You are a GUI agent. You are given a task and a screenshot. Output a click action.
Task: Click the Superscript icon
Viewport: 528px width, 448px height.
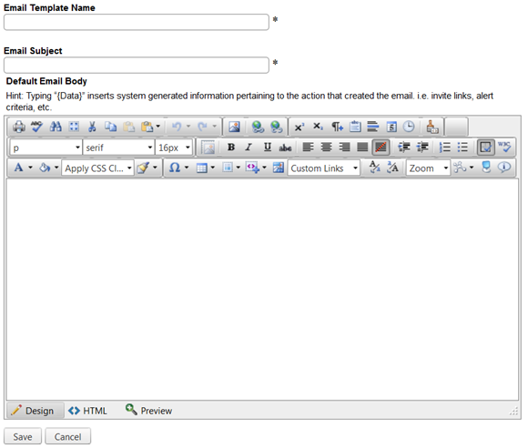pos(299,127)
